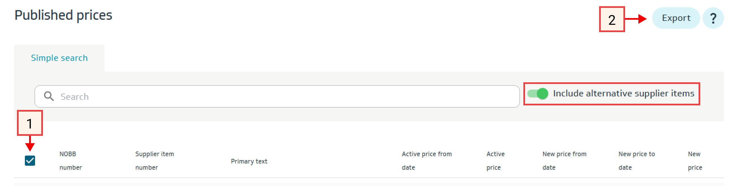Click the "Include alternative supplier items" label
Image resolution: width=737 pixels, height=186 pixels.
623,94
